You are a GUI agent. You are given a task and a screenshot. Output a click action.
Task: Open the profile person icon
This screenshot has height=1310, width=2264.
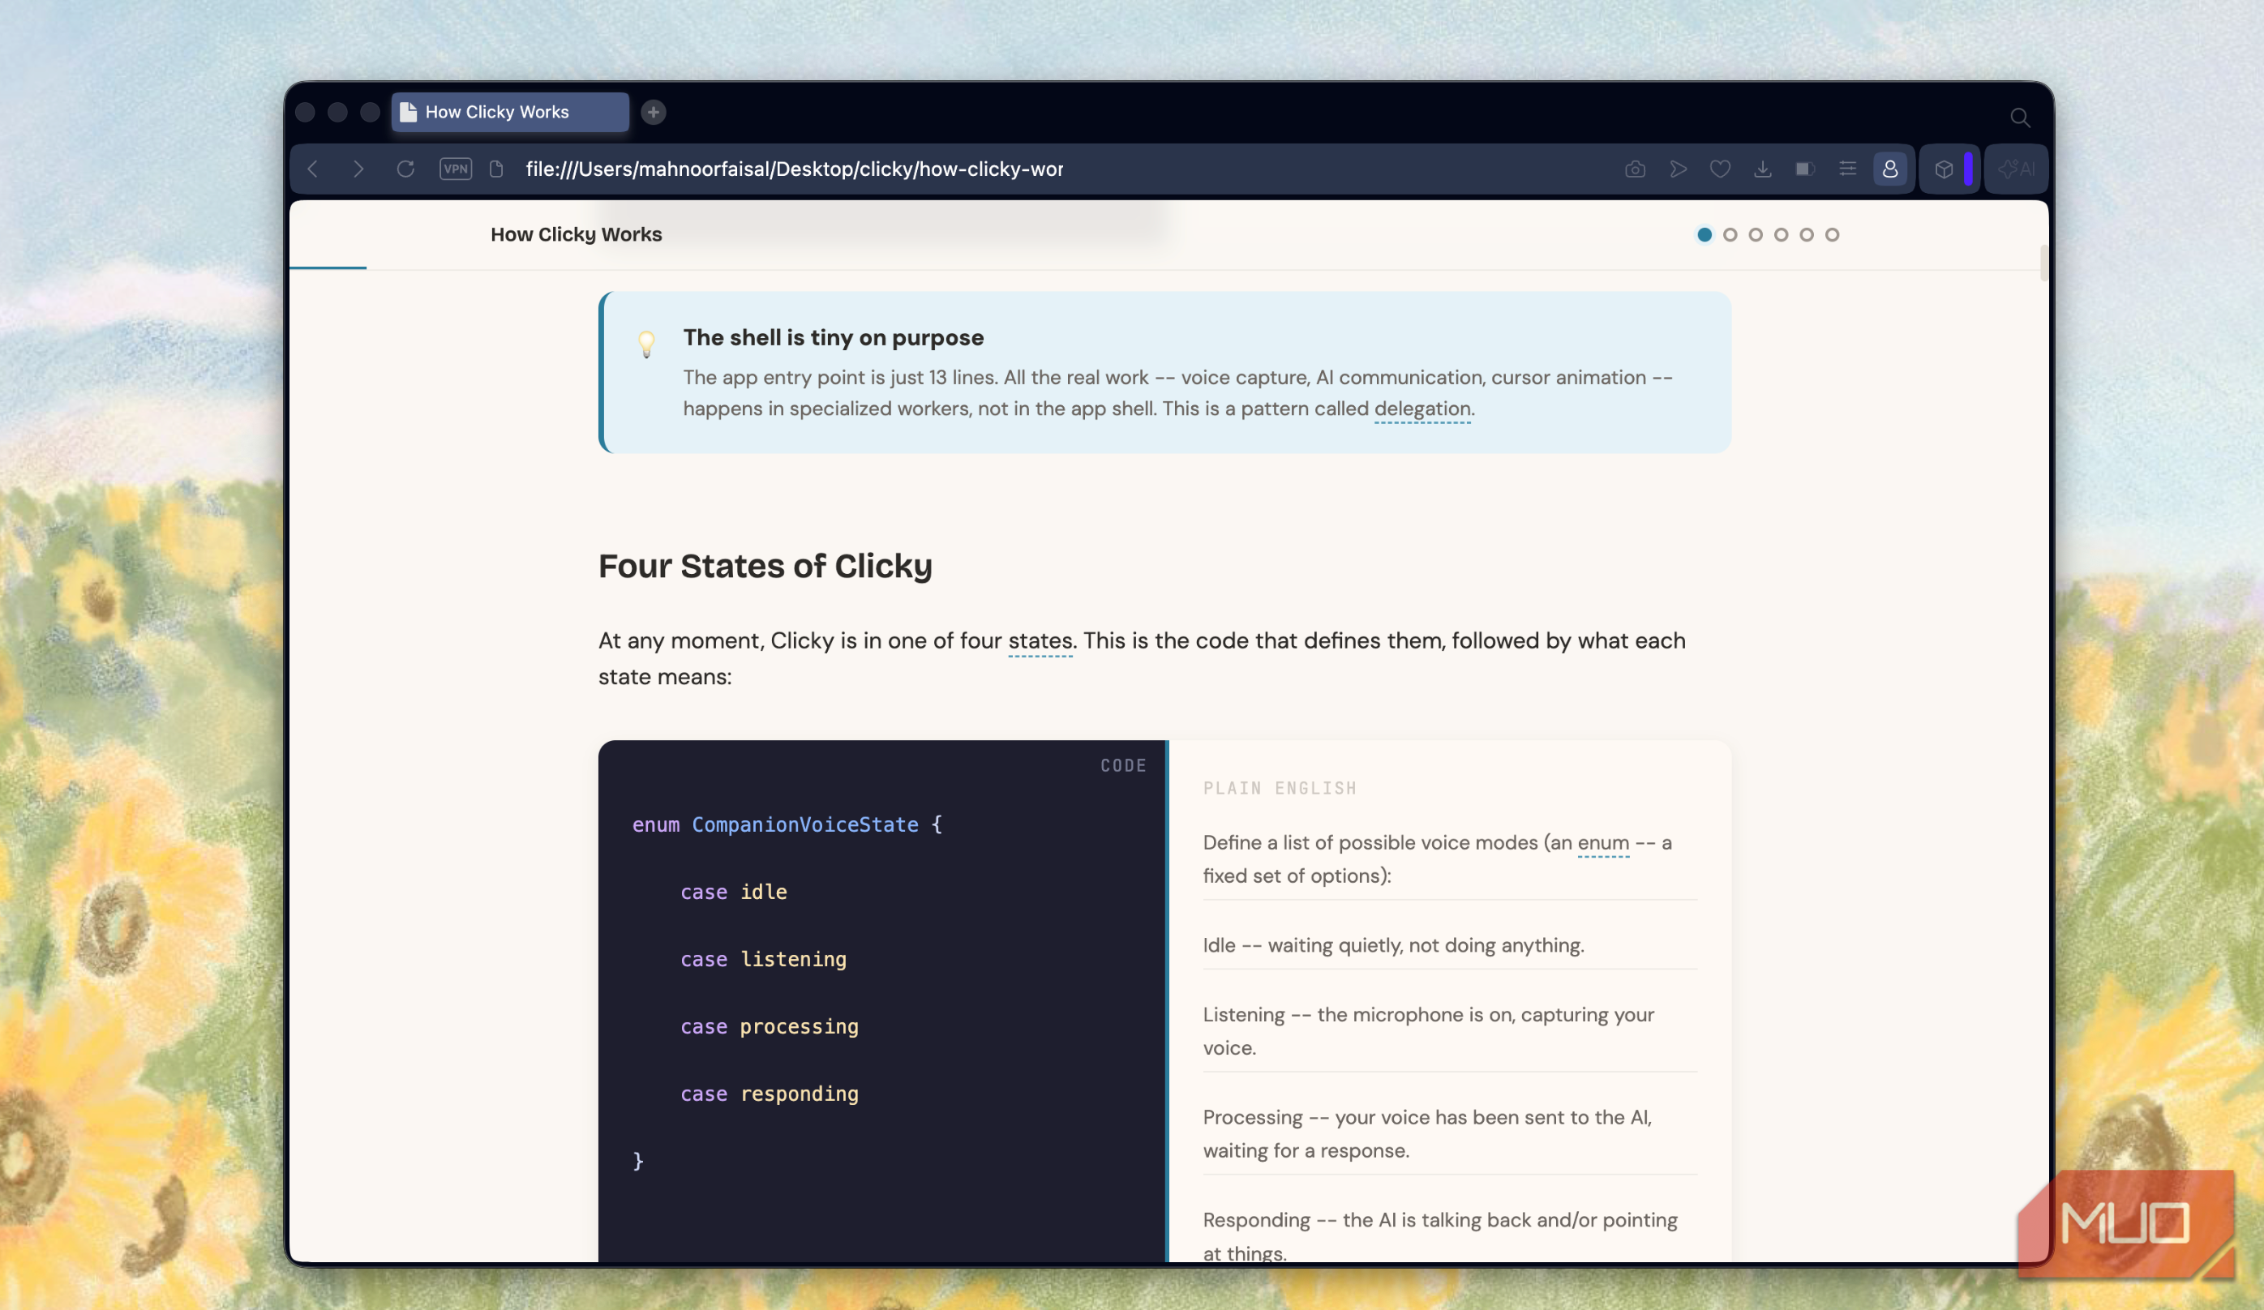pyautogui.click(x=1889, y=169)
